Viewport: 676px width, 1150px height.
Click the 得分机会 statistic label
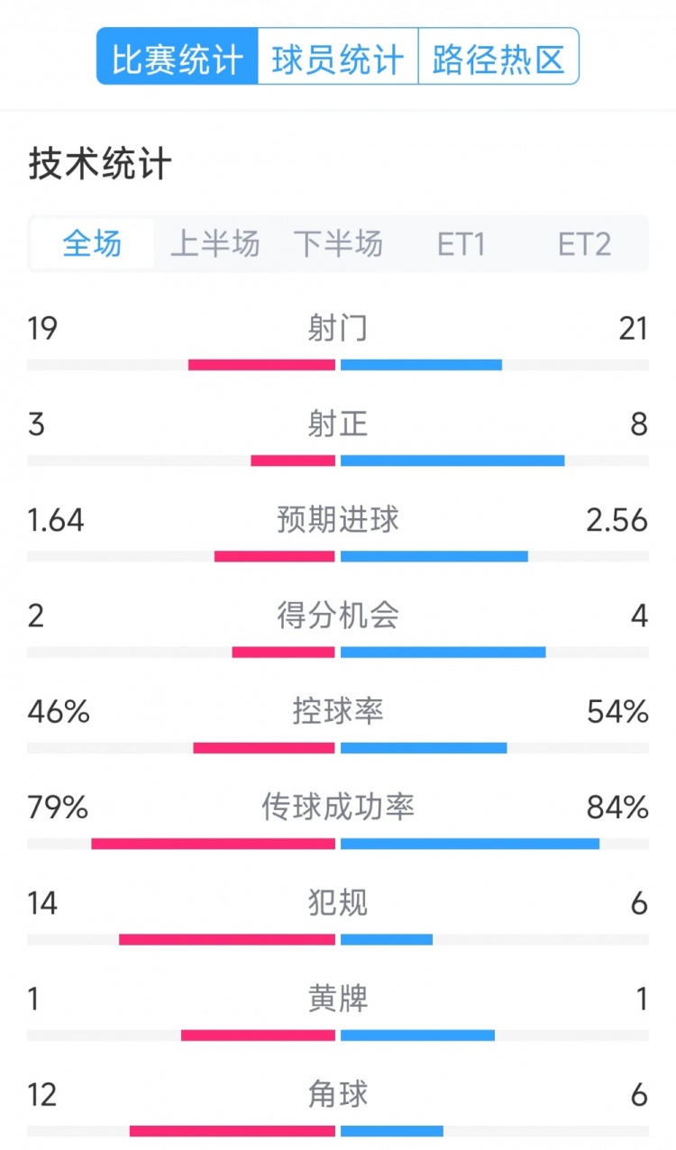[338, 616]
